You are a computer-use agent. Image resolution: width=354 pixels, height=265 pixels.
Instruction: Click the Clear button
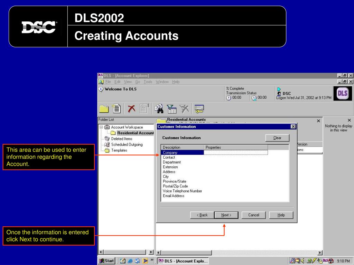(x=277, y=138)
